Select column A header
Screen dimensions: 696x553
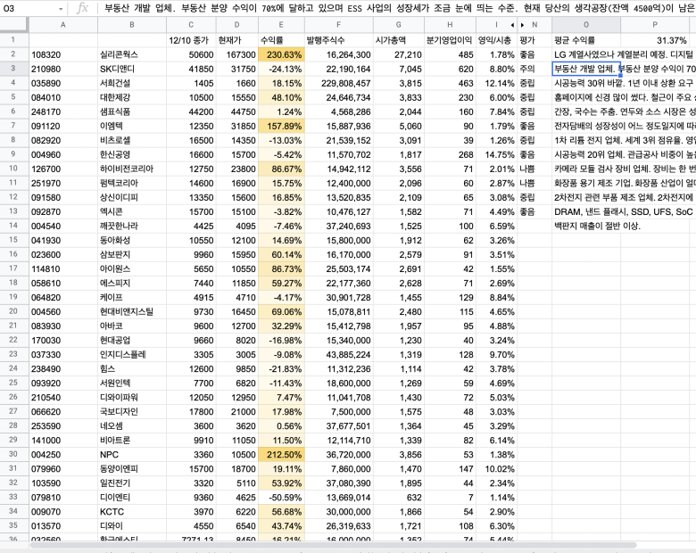tap(63, 25)
